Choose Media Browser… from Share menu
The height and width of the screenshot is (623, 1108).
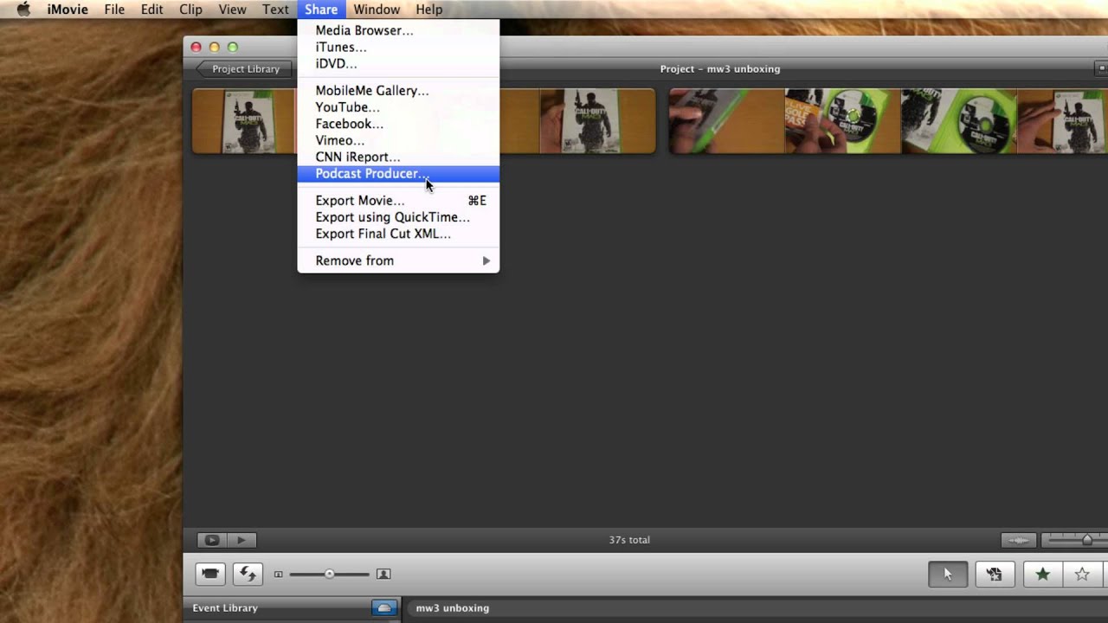coord(398,30)
